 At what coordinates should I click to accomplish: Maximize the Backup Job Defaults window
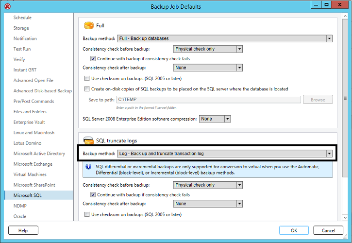coord(326,5)
